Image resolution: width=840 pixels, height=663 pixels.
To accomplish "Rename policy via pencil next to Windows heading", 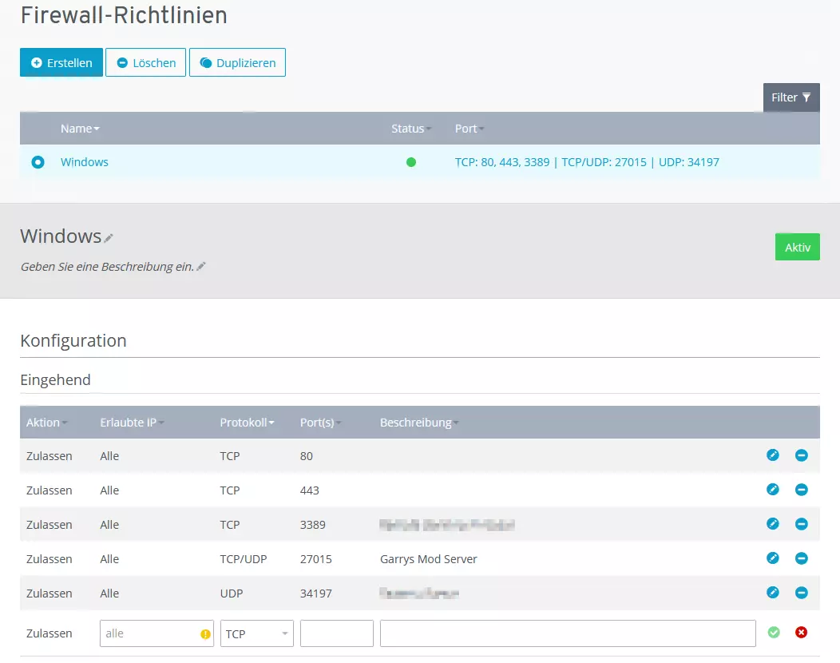I will pyautogui.click(x=109, y=238).
